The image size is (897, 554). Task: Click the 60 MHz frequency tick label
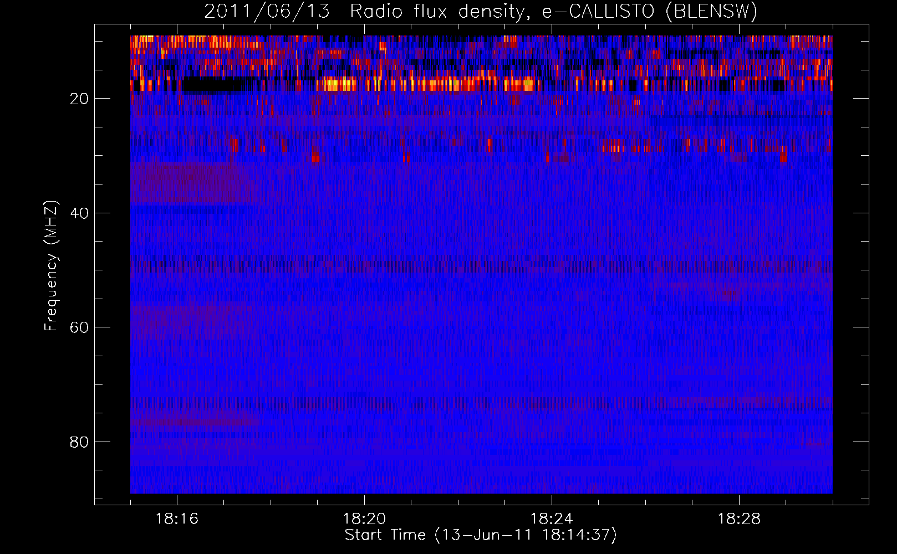click(x=80, y=327)
